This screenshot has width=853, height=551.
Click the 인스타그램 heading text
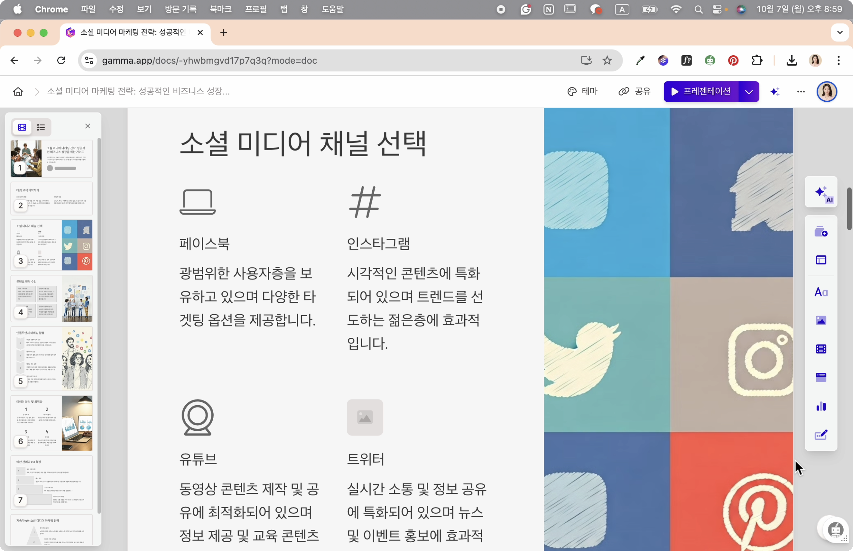[378, 244]
